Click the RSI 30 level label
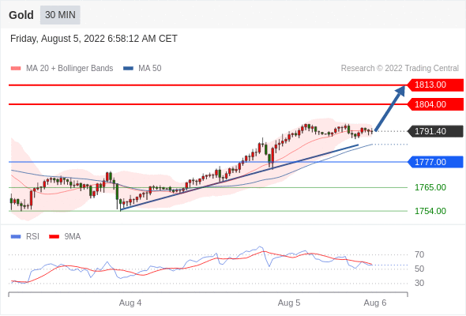 pyautogui.click(x=419, y=283)
